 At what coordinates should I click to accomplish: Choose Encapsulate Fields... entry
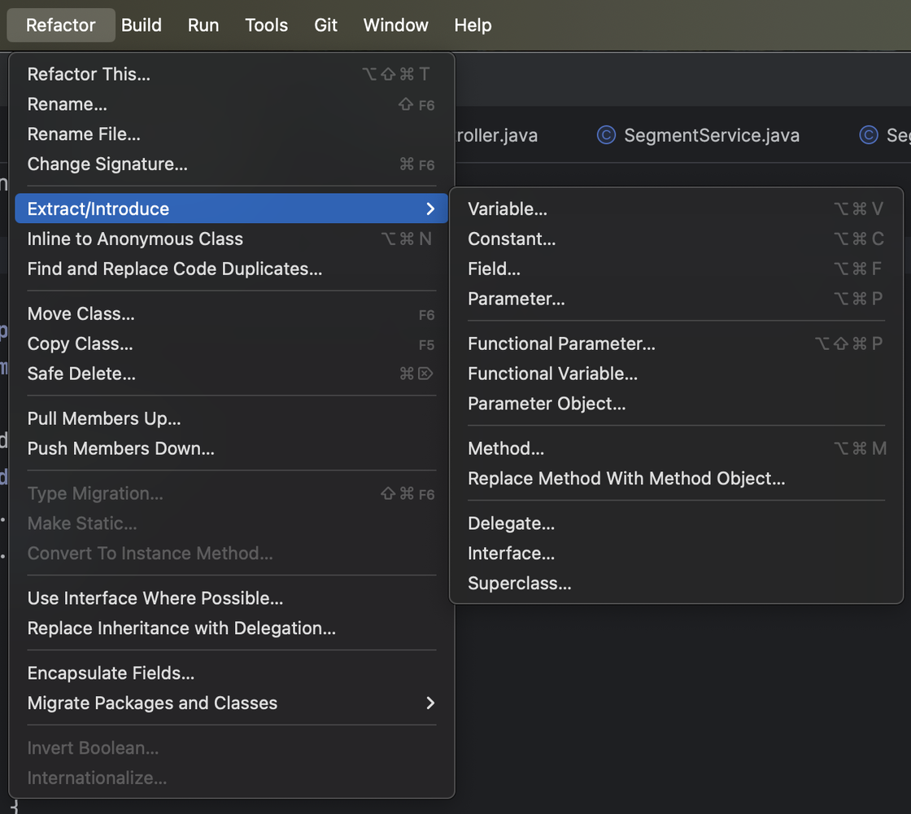tap(231, 672)
